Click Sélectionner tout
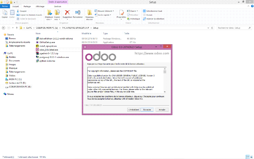This screenshot has width=254, height=159. (x=153, y=11)
